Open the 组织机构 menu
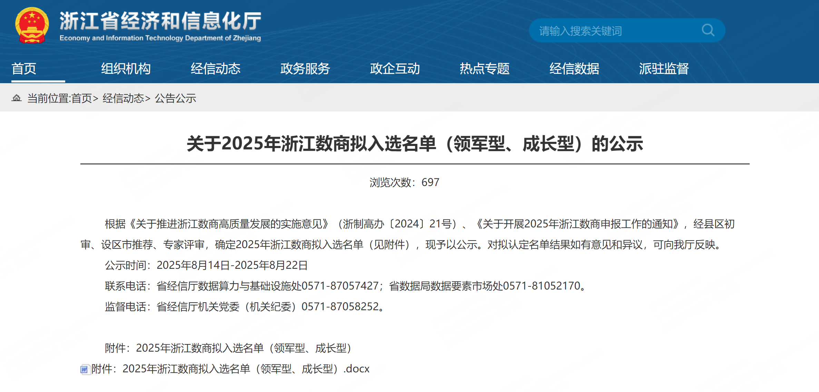The image size is (819, 392). 126,69
